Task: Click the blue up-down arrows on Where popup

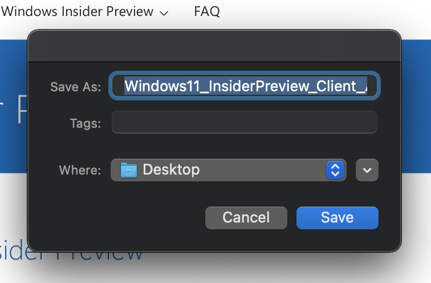Action: [x=335, y=170]
